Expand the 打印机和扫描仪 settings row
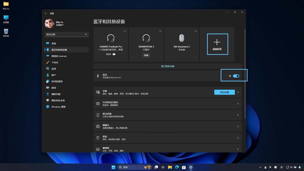This screenshot has height=171, width=304. click(x=167, y=103)
